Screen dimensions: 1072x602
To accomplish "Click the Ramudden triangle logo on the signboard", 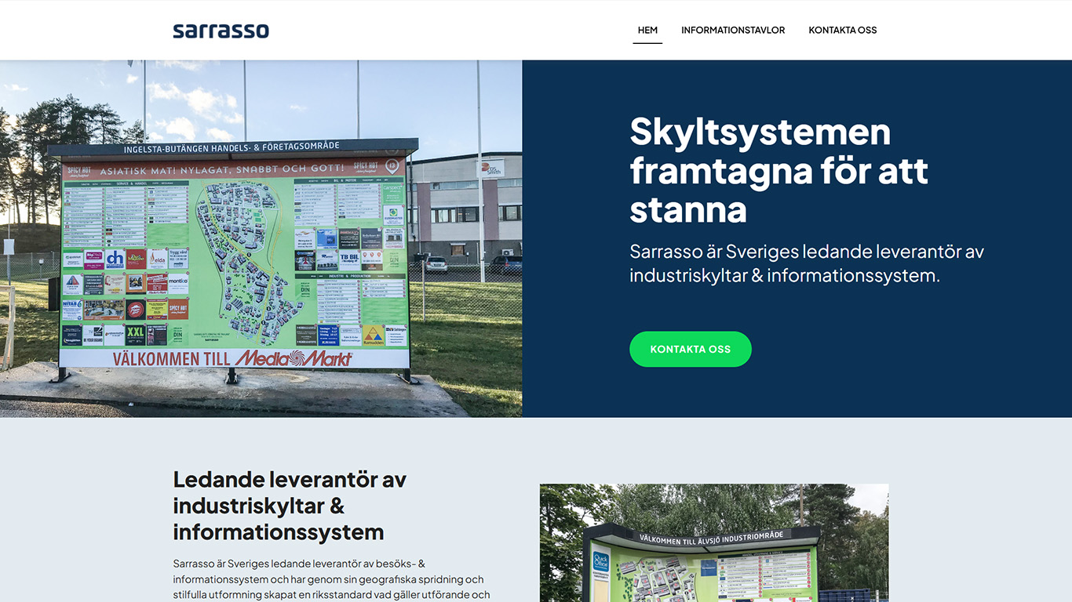I will tap(373, 335).
